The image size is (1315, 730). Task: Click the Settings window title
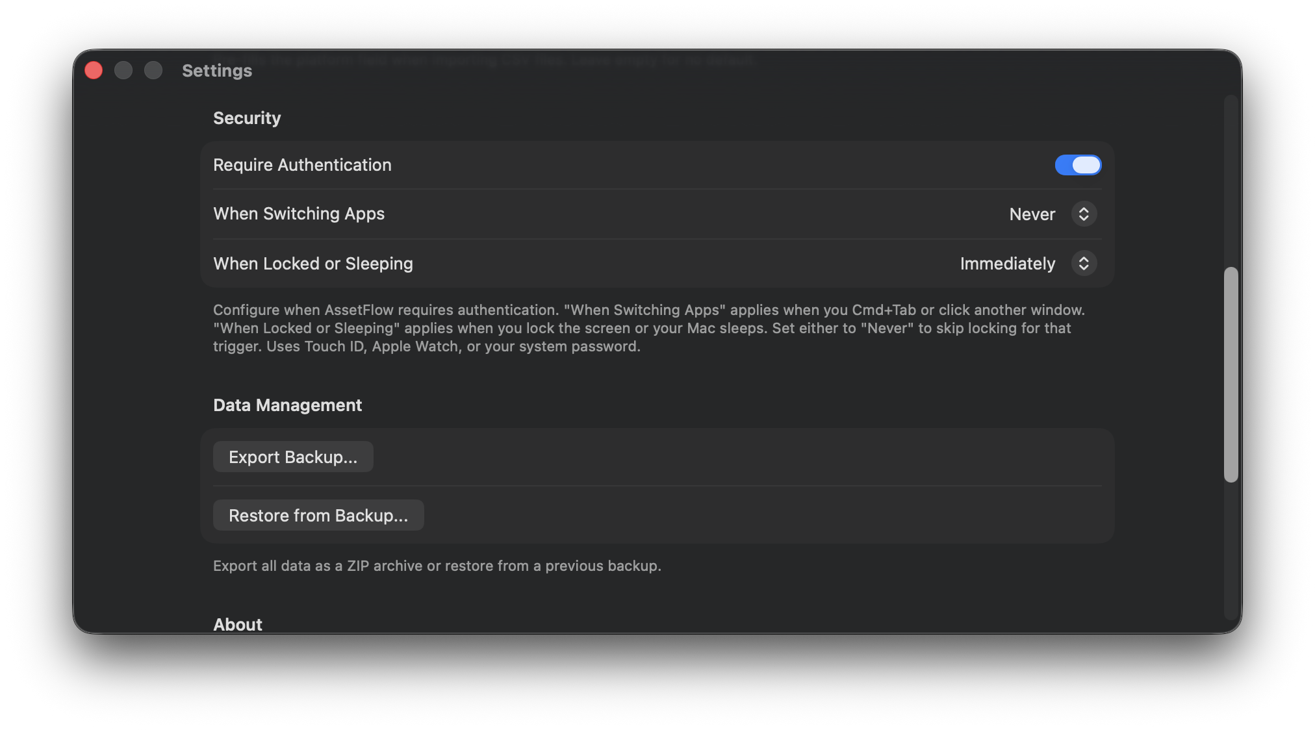point(216,70)
